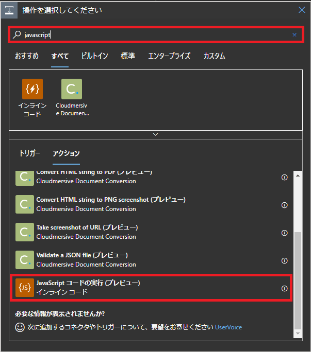Click the smiley feedback icon
The width and height of the screenshot is (311, 352).
20,327
